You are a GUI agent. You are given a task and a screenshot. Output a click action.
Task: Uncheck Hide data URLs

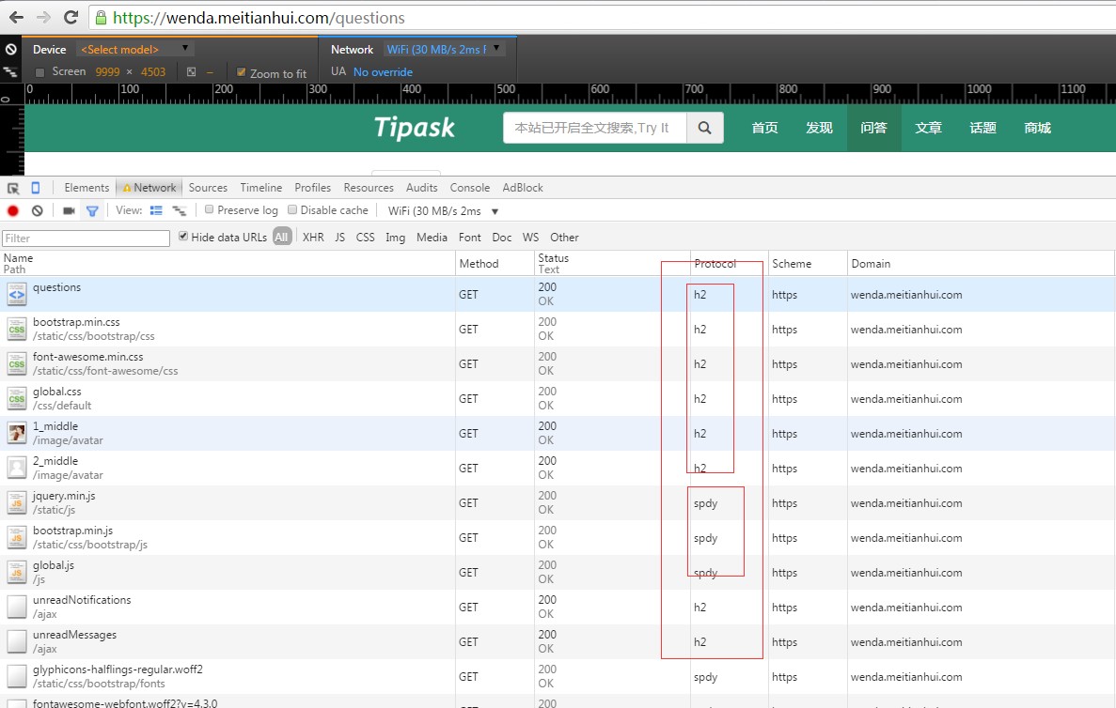point(183,237)
